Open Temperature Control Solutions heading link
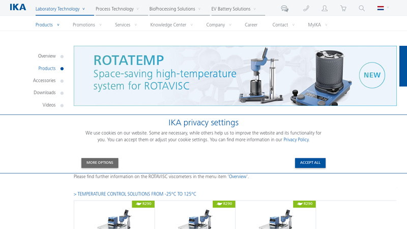Image resolution: width=407 pixels, height=229 pixels. coord(135,194)
